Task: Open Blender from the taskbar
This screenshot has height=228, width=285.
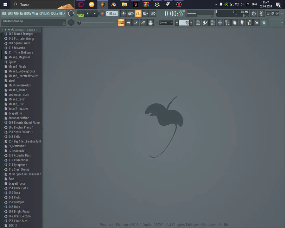Action: click(114, 4)
